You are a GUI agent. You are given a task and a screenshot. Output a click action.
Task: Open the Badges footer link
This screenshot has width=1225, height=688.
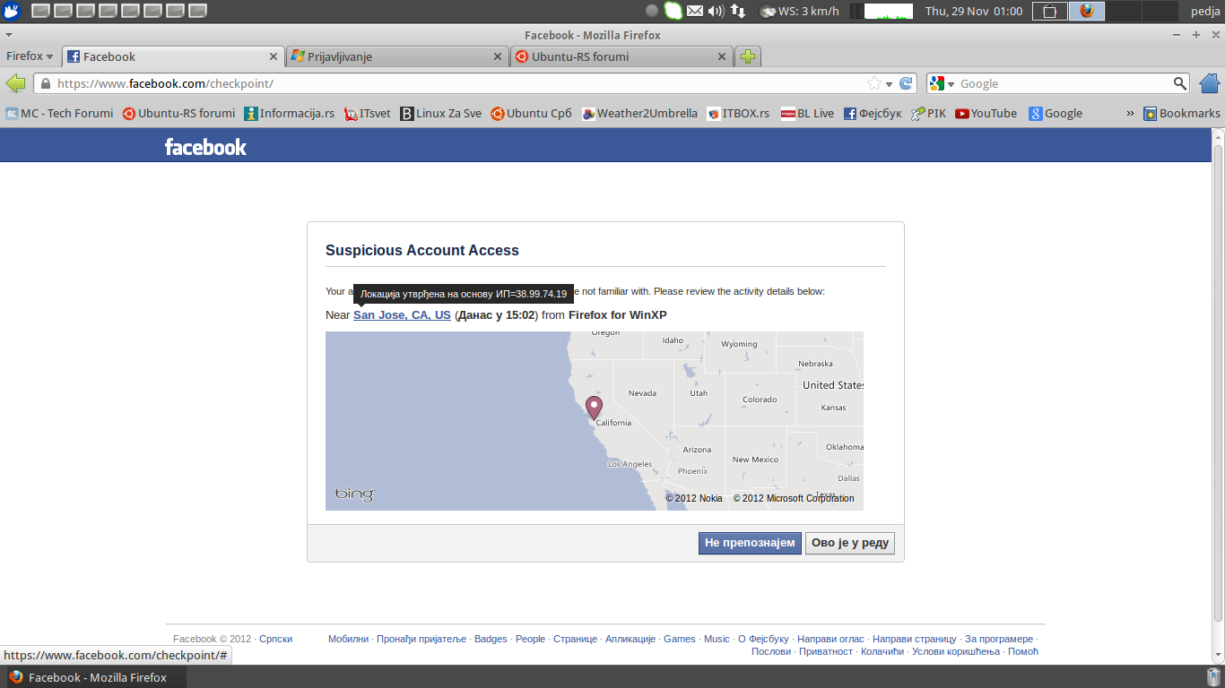point(491,639)
